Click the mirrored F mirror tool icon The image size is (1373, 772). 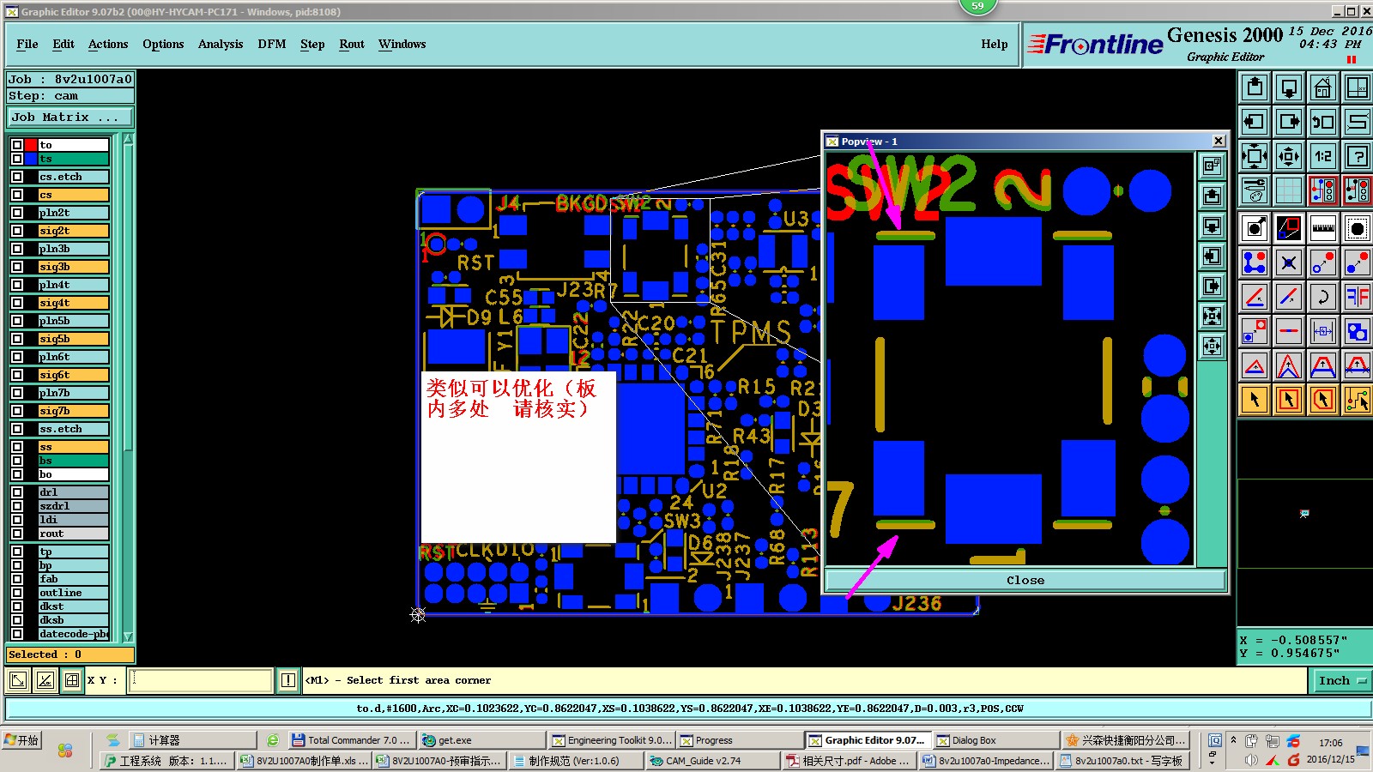tap(1358, 297)
